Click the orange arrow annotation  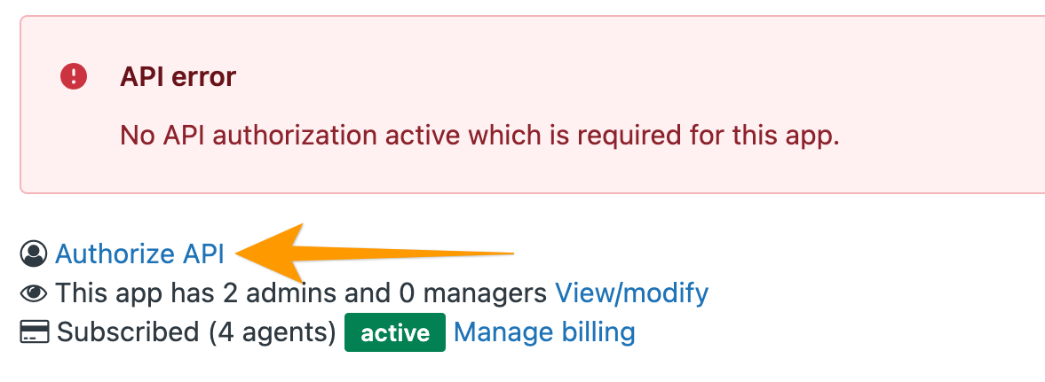[x=375, y=253]
